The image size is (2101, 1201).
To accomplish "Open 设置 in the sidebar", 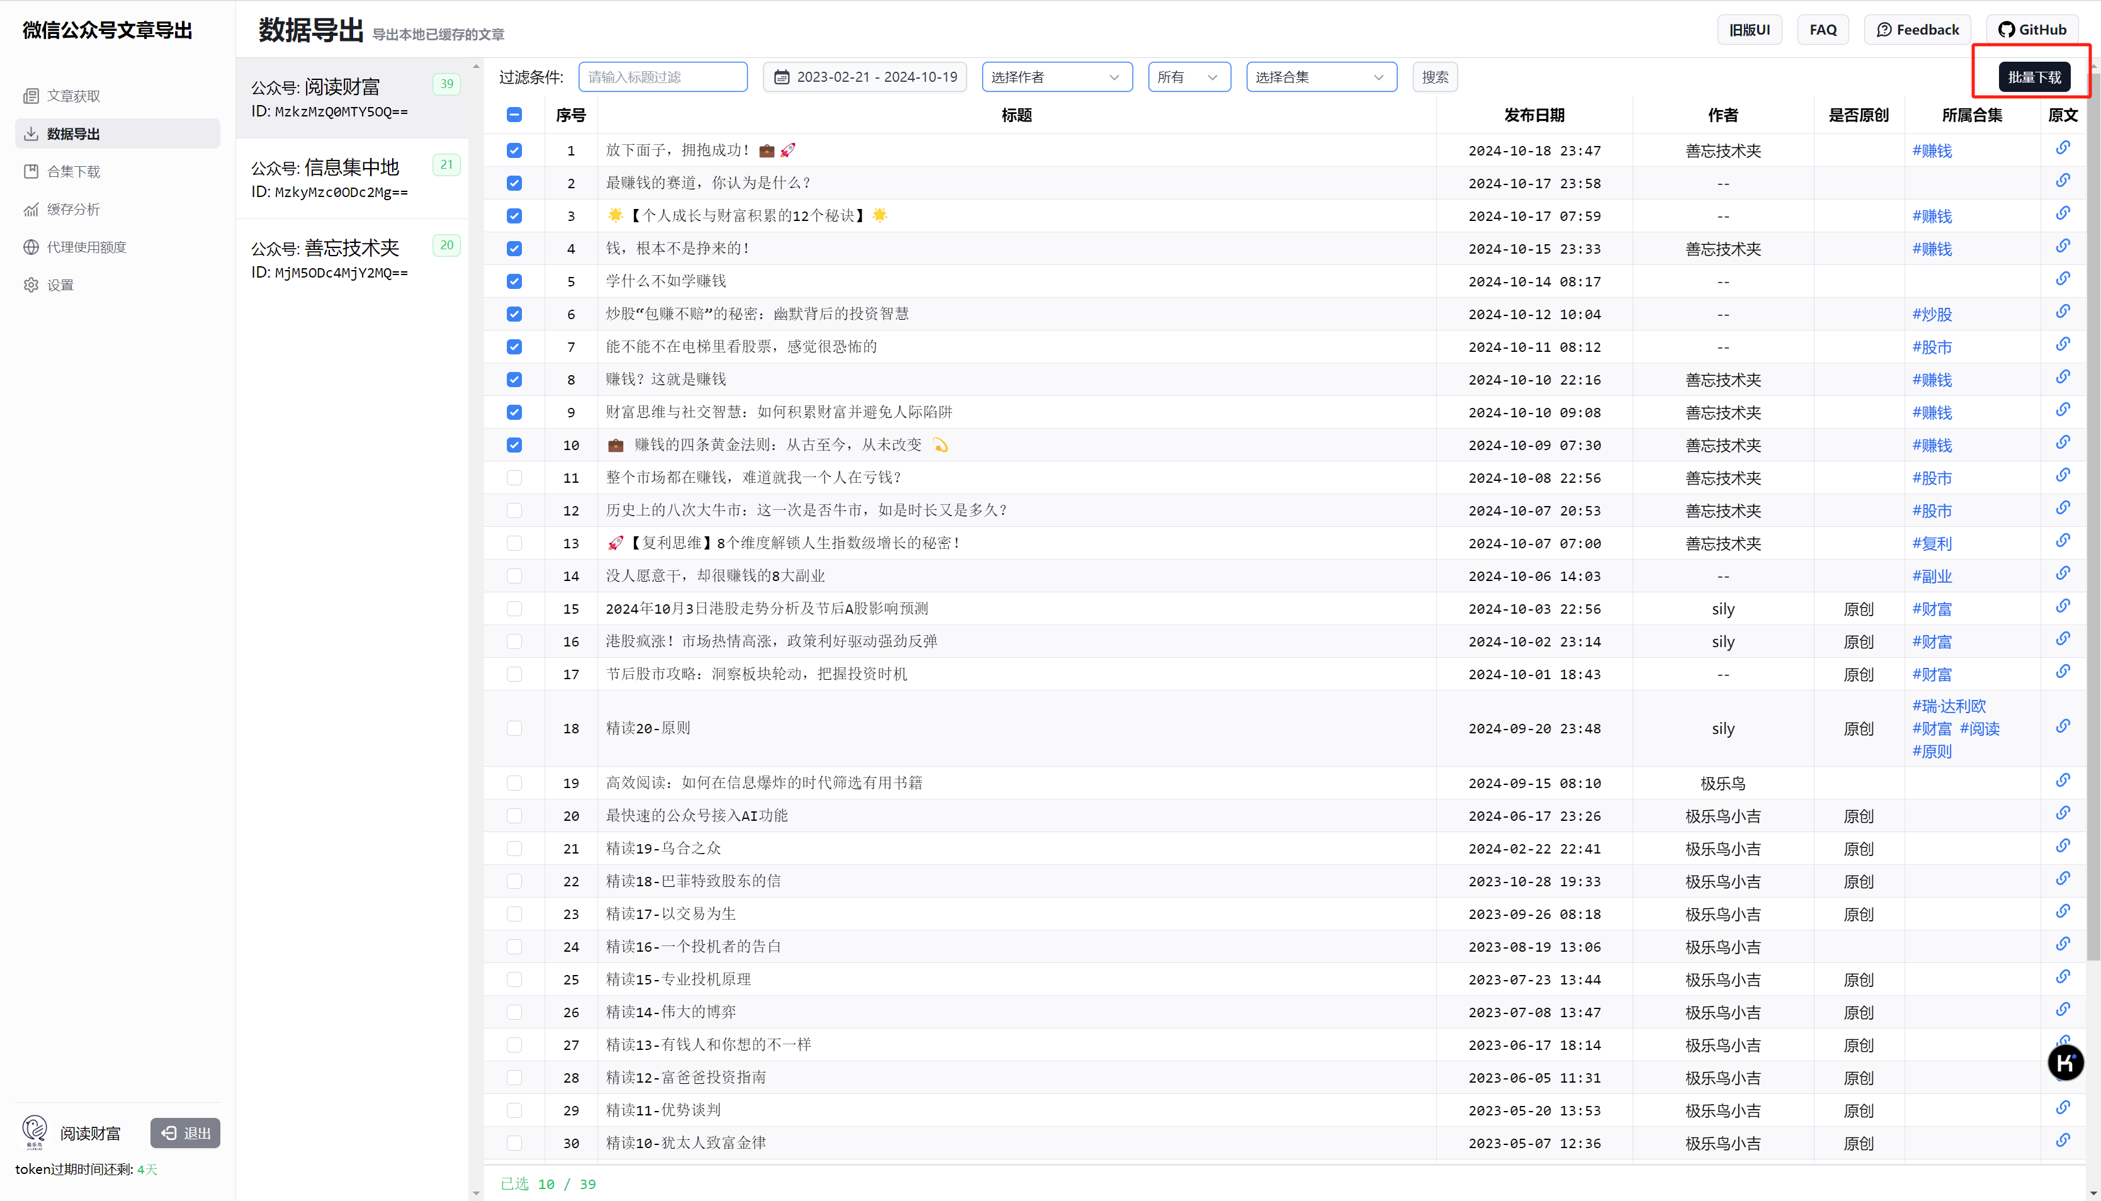I will point(117,285).
